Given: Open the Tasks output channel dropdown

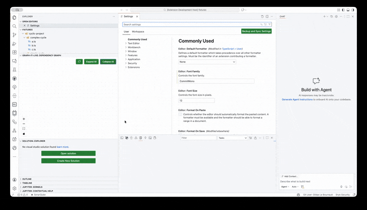Looking at the screenshot, I should click(233, 138).
